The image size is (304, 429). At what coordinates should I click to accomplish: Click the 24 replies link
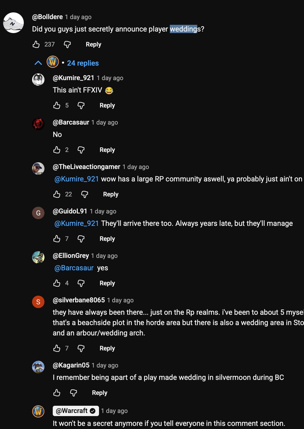[83, 63]
